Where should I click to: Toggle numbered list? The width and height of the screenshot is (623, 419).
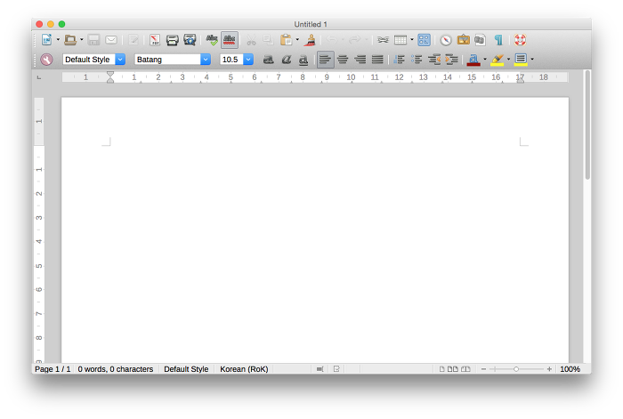click(x=399, y=60)
